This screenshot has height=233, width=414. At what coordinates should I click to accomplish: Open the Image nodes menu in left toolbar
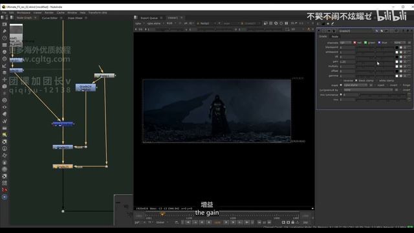click(5, 25)
